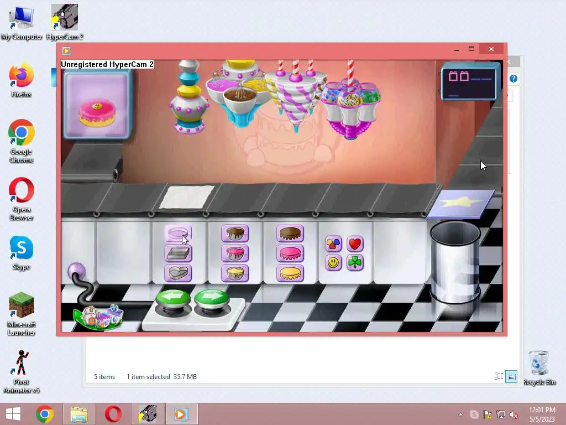566x425 pixels.
Task: Open File Explorer from the taskbar
Action: (79, 414)
